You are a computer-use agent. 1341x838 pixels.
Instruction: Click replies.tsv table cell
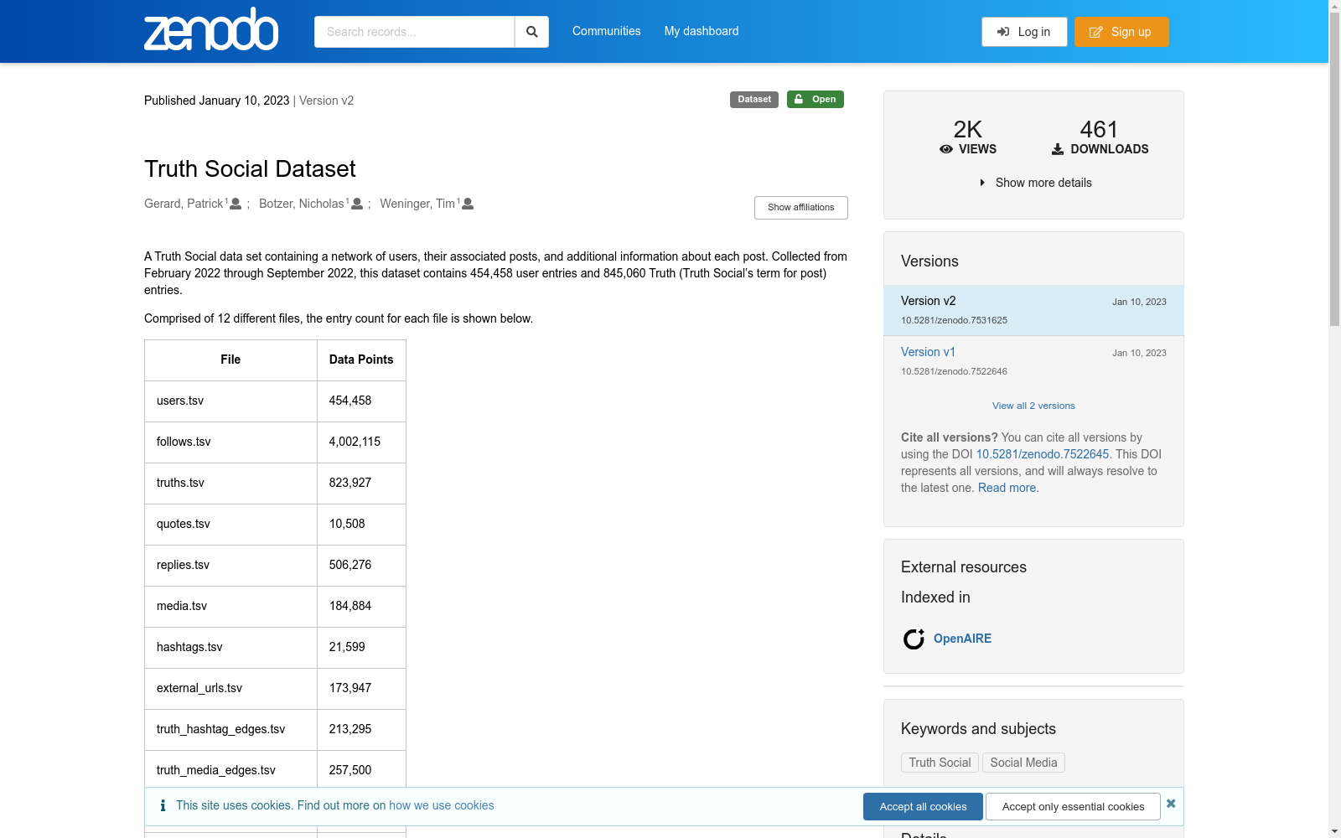230,565
